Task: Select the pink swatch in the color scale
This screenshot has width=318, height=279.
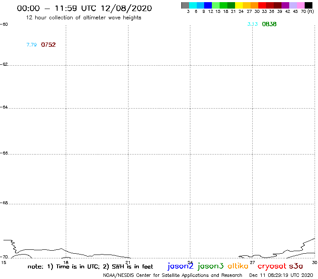Action: click(x=301, y=5)
